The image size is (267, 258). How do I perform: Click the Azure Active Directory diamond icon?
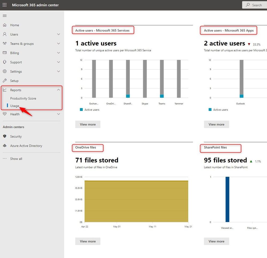[x=5, y=146]
